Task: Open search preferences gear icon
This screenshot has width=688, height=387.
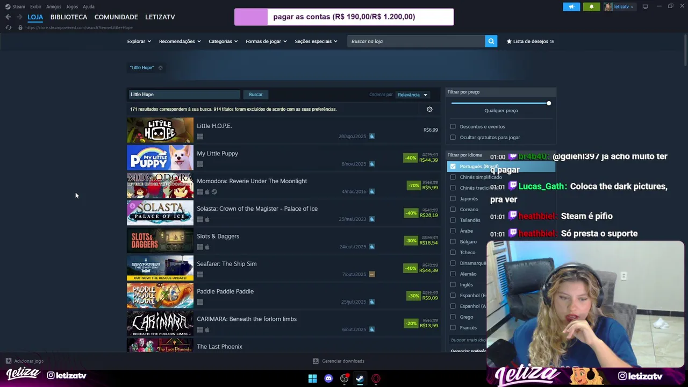Action: click(429, 109)
